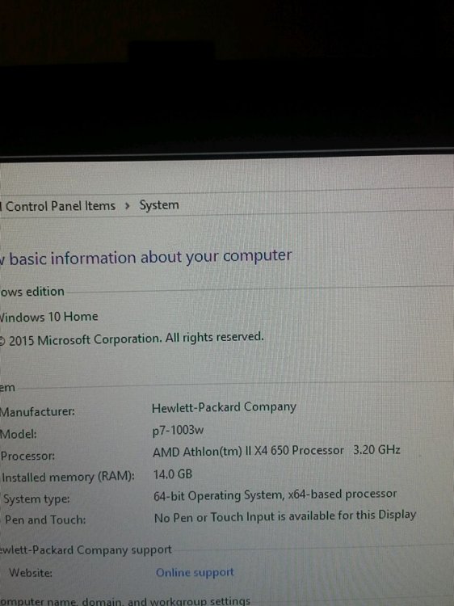Screen dimensions: 454x606
Task: Click the Model: label
Action: pos(19,434)
